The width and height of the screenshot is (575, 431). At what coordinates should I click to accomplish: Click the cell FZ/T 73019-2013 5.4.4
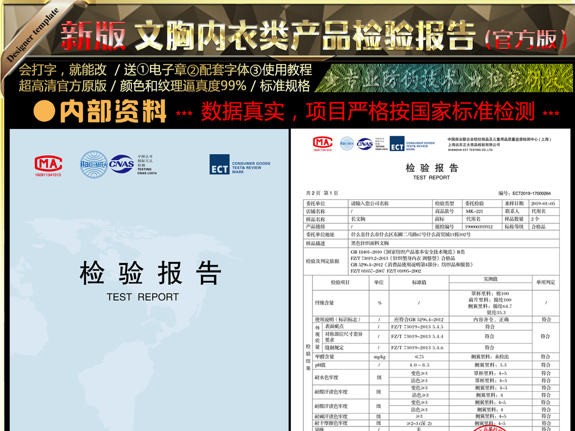coord(417,337)
